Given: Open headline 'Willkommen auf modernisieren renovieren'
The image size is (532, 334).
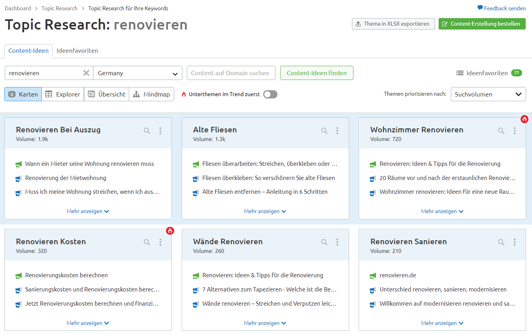Looking at the screenshot, I should pos(447,304).
